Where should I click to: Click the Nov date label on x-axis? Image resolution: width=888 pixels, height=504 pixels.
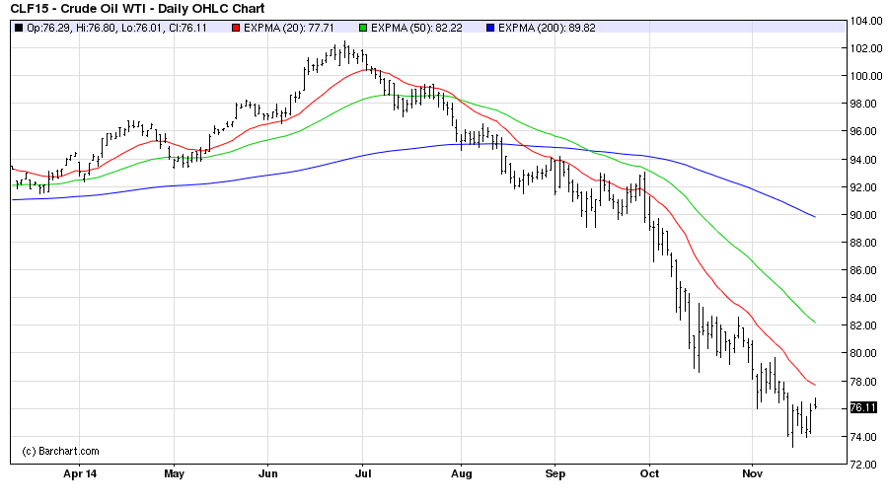coord(751,474)
